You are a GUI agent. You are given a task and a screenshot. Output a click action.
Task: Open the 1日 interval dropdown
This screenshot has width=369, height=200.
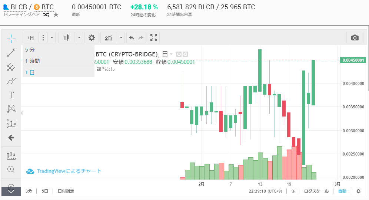[x=31, y=37]
